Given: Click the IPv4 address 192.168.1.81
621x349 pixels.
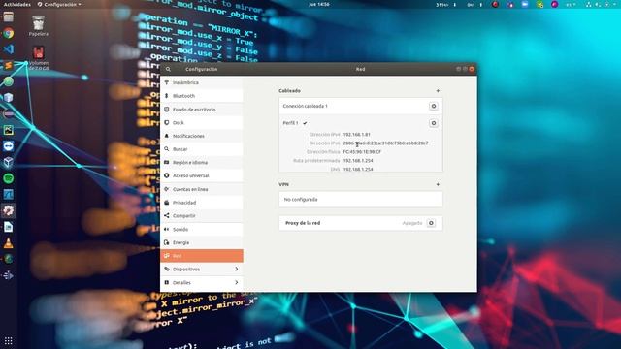Looking at the screenshot, I should [x=356, y=135].
